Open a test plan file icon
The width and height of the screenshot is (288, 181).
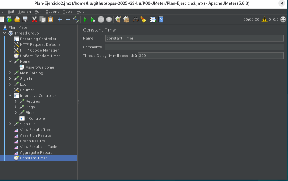point(17,20)
